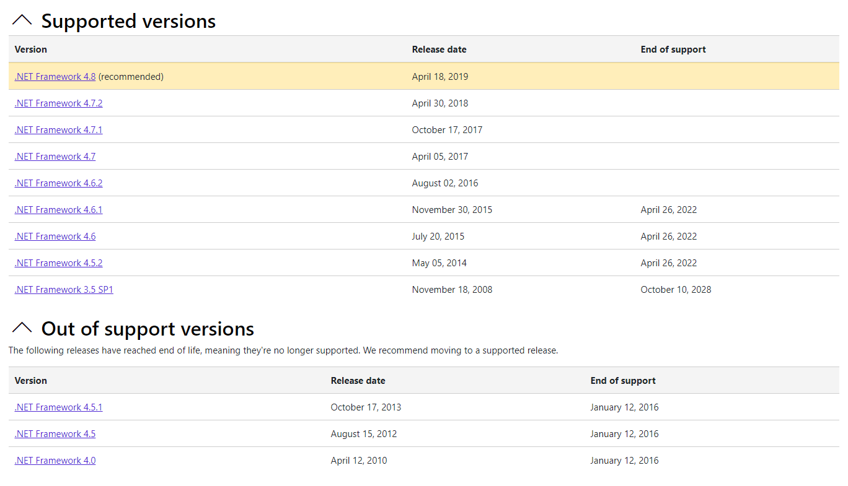
Task: Open .NET Framework 3.5 SP1 link
Action: 64,290
